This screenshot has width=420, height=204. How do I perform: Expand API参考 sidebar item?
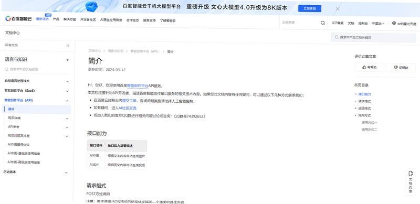[67, 127]
